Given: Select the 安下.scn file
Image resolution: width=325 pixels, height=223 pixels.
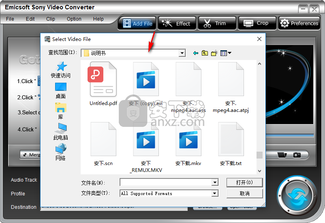Looking at the screenshot, I should (103, 144).
